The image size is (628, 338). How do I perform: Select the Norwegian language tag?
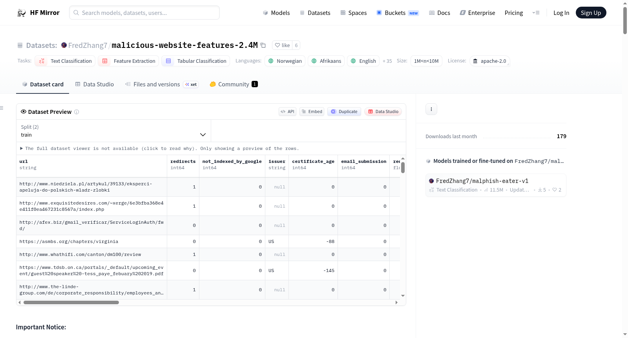[285, 61]
